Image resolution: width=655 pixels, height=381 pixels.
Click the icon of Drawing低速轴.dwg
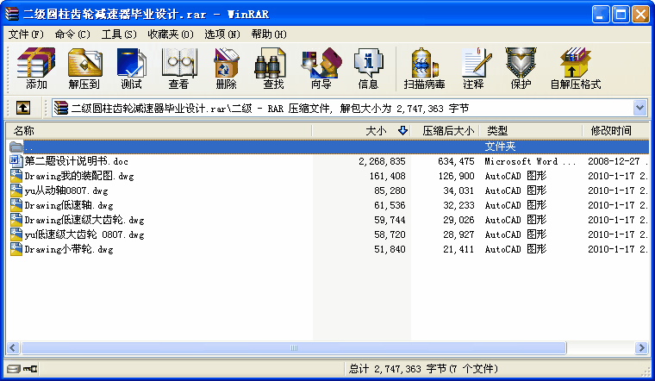pyautogui.click(x=16, y=204)
